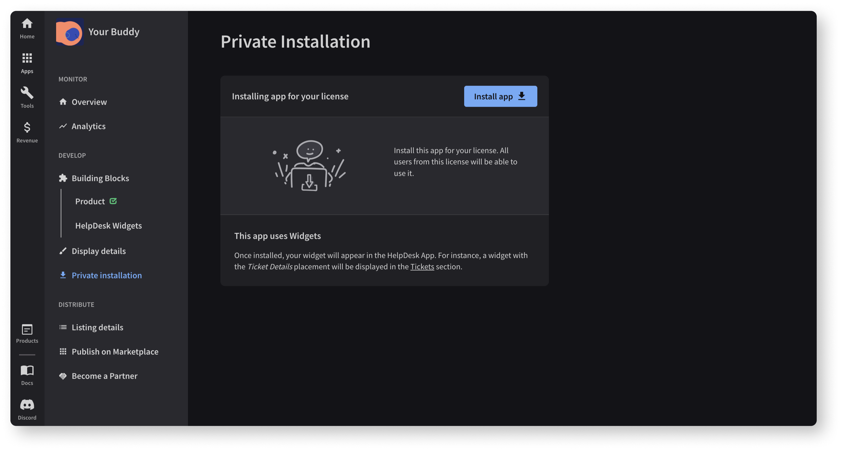Select the download icon next to Private installation
Screen dimensions: 841x450
click(x=63, y=275)
